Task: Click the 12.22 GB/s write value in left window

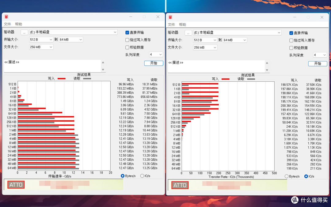Action: pos(126,122)
